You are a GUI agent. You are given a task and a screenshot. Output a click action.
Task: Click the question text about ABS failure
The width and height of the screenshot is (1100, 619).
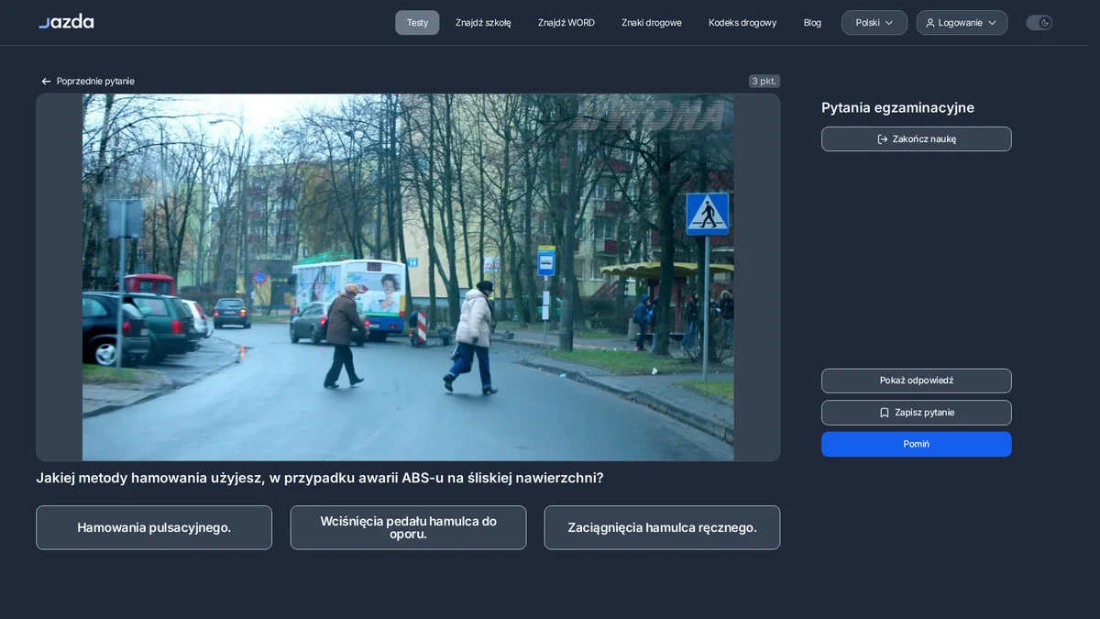click(x=320, y=478)
